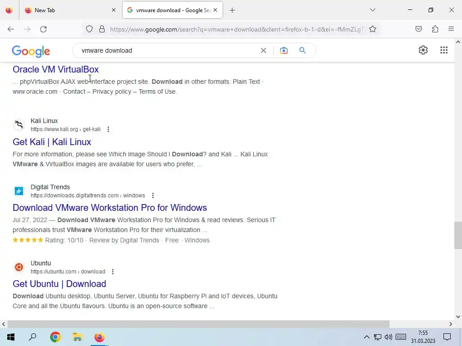The image size is (462, 346).
Task: Submit search with magnifier icon
Action: 303,50
